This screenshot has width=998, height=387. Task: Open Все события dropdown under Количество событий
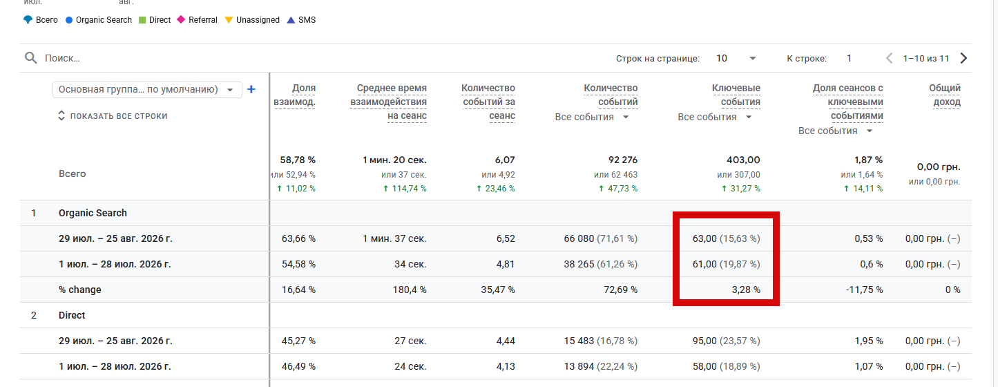tap(593, 117)
